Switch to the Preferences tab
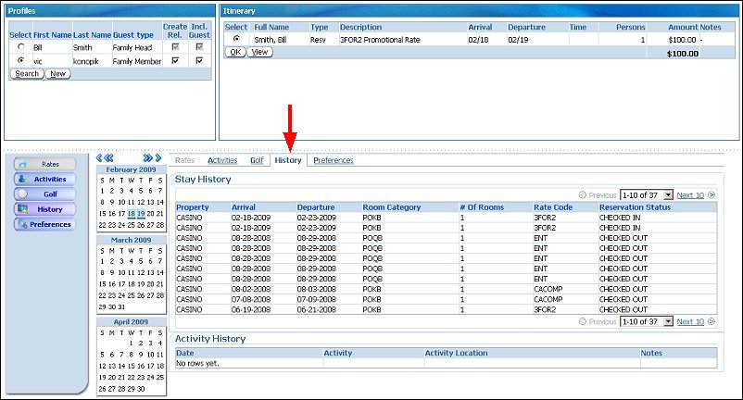This screenshot has height=400, width=743. click(x=333, y=160)
